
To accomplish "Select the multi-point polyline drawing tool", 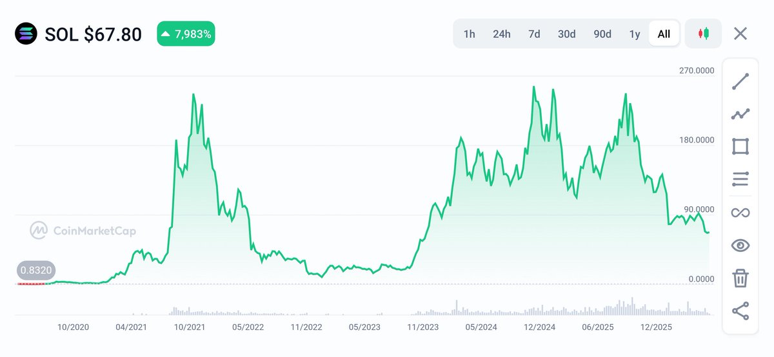I will [x=740, y=114].
